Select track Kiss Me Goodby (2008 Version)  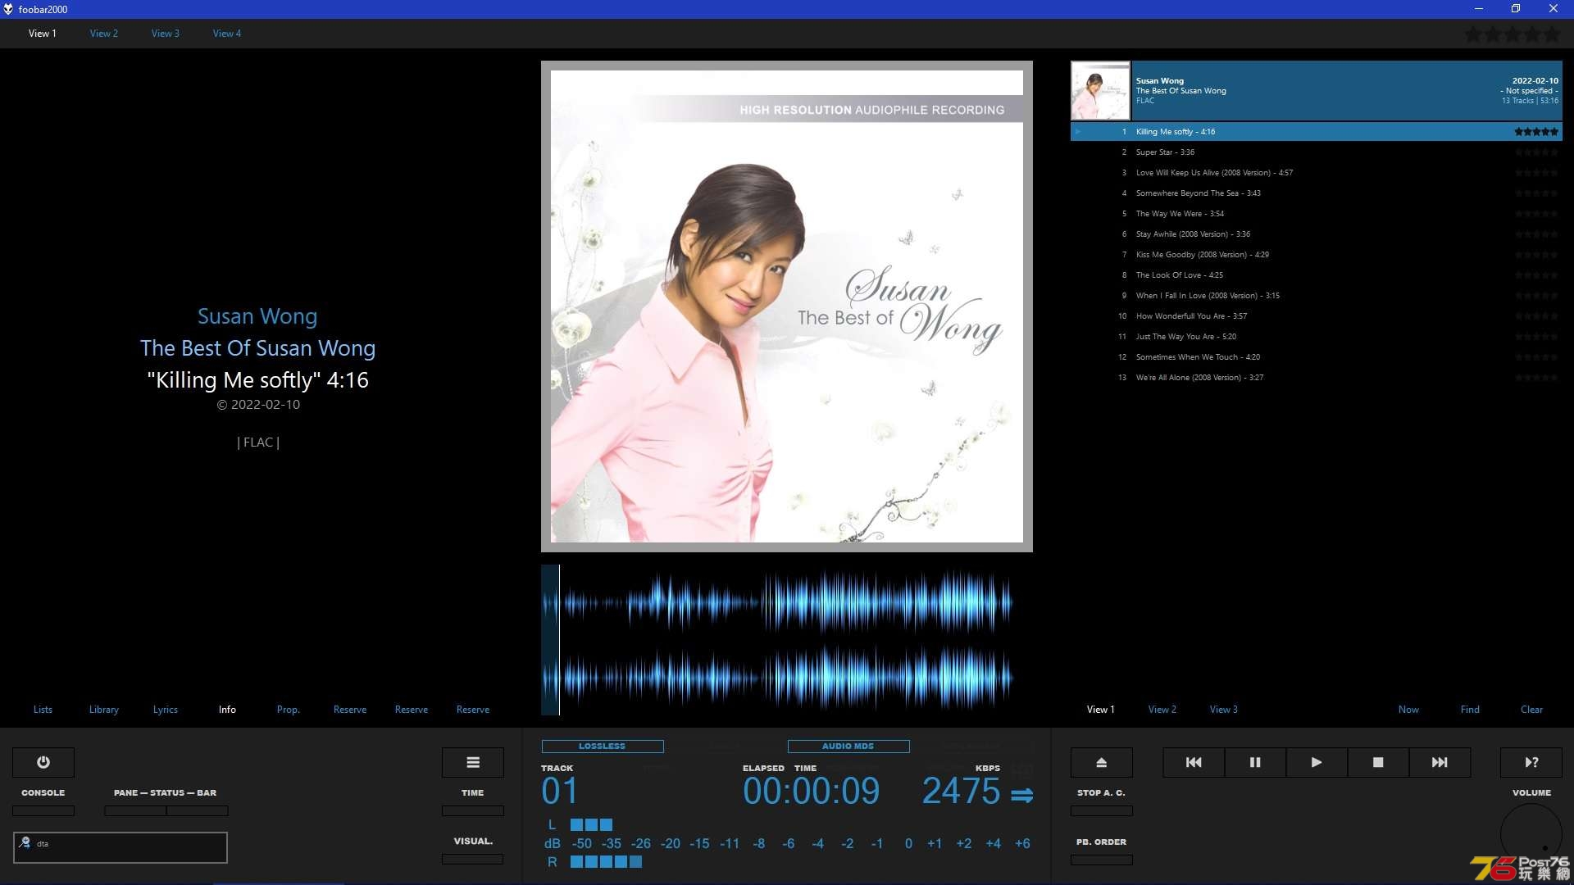click(1317, 255)
